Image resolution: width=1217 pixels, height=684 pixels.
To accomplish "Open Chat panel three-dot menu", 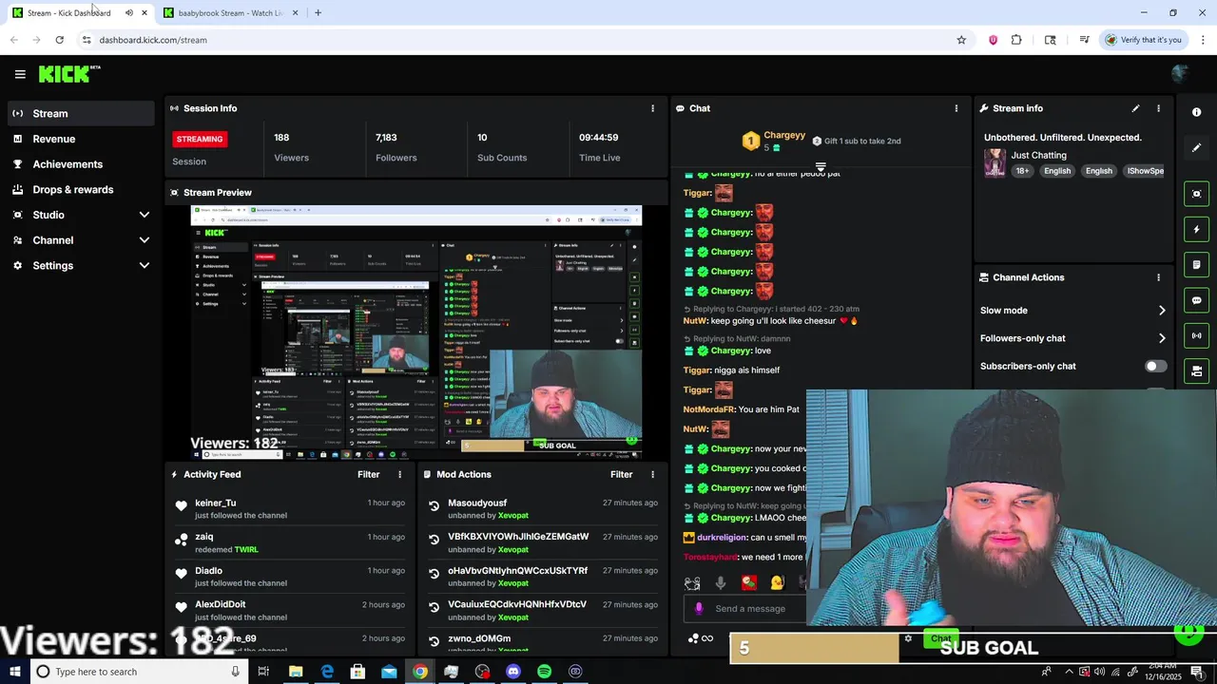I will click(x=956, y=108).
